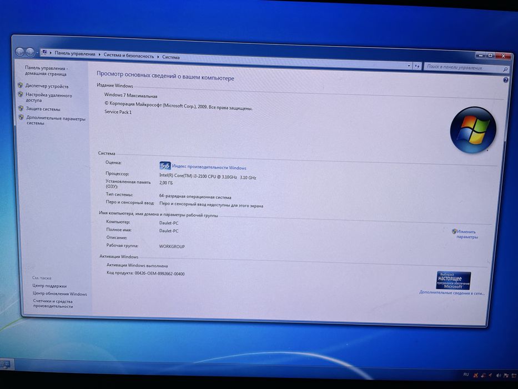Minimize the System window
The height and width of the screenshot is (389, 518).
(481, 55)
